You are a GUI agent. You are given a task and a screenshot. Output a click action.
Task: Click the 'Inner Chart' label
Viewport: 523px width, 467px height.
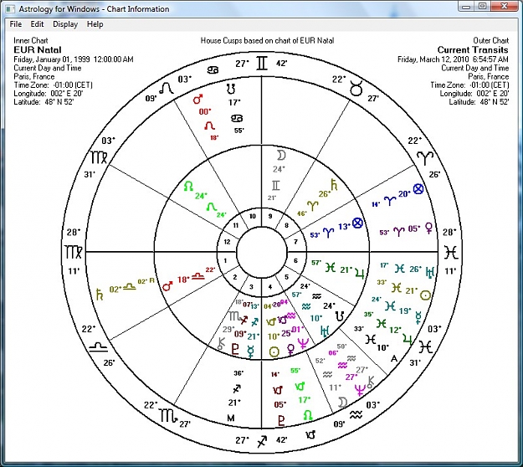tap(31, 41)
